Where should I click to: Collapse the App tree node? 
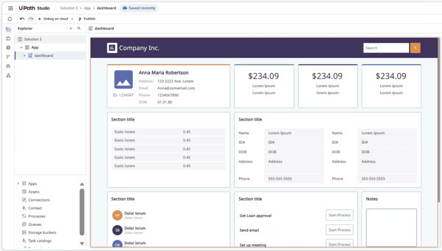click(21, 47)
